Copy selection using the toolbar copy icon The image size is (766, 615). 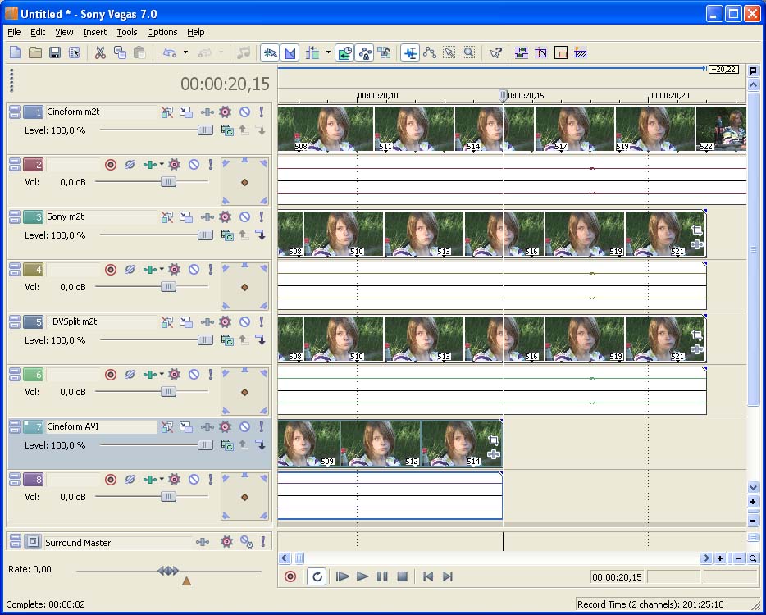[x=120, y=52]
